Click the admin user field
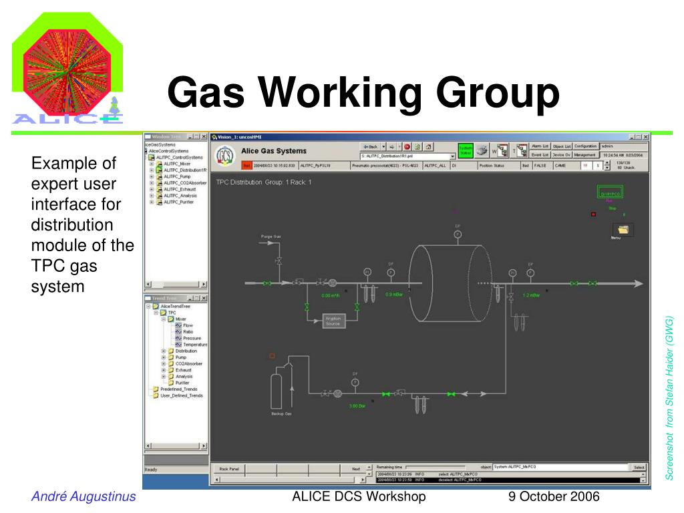Image resolution: width=684 pixels, height=513 pixels. tap(624, 146)
